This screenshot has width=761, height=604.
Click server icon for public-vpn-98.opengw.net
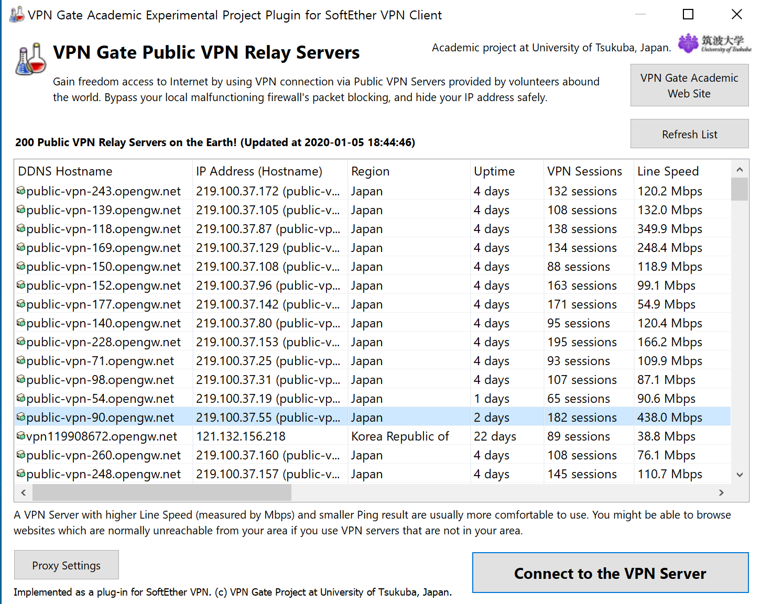21,379
